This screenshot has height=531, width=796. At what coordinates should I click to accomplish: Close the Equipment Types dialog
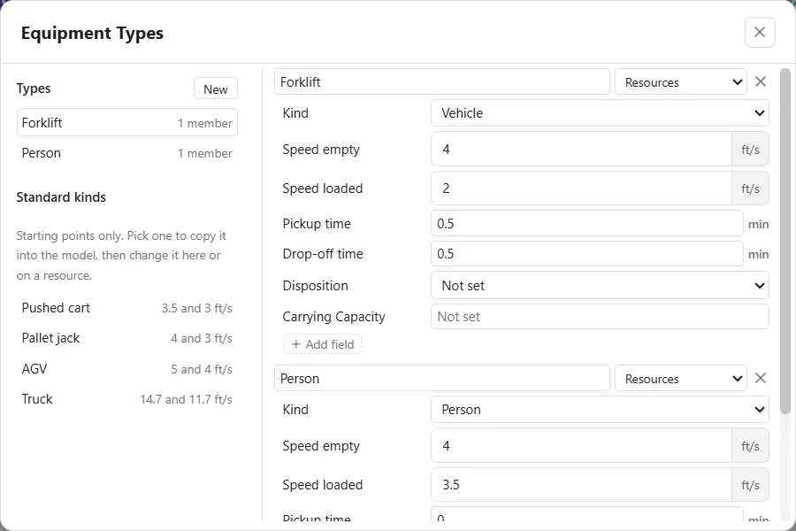point(760,32)
